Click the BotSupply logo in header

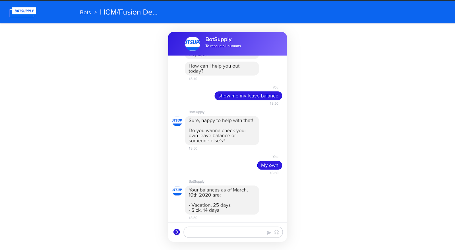pos(23,12)
